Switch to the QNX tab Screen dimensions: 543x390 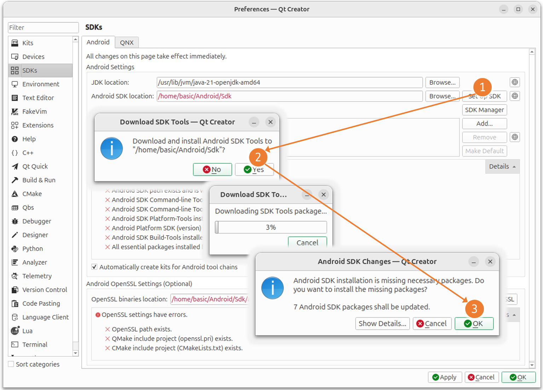pos(127,43)
